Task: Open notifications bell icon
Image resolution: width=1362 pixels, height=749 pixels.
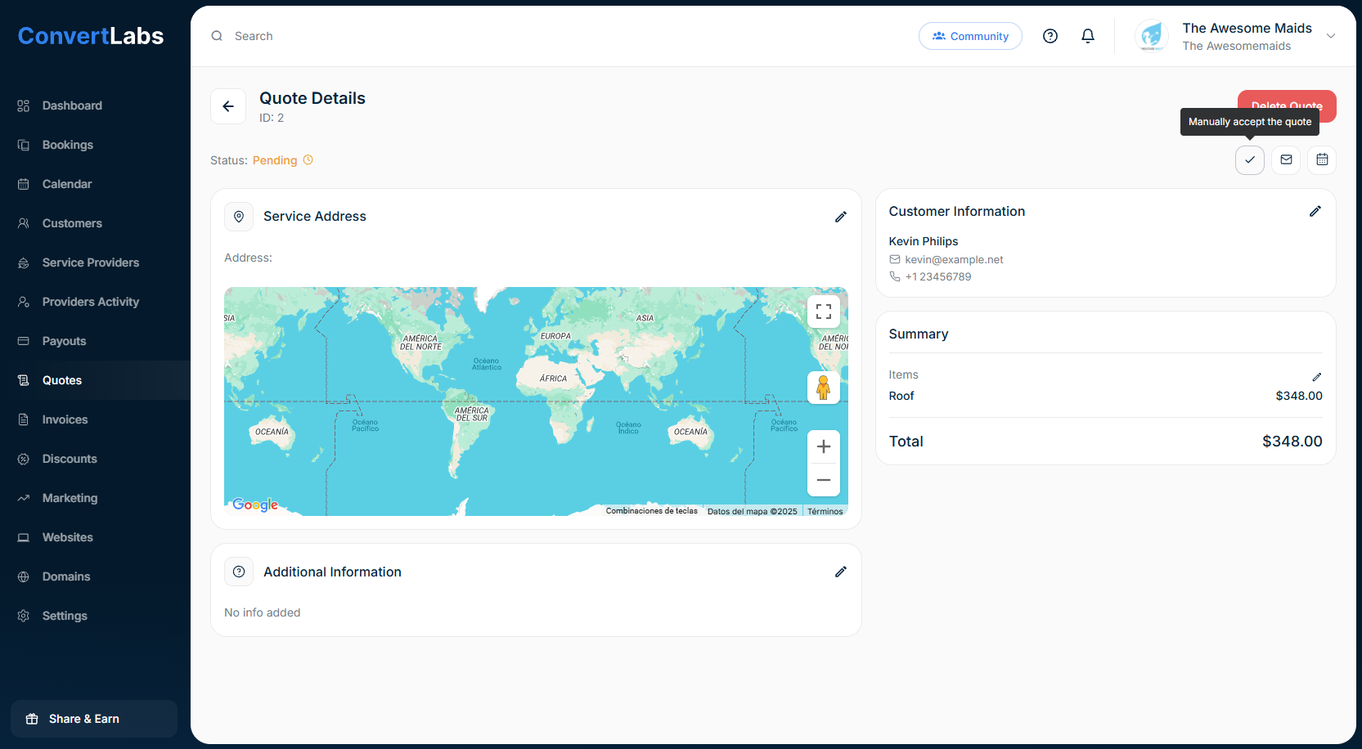Action: (x=1087, y=36)
